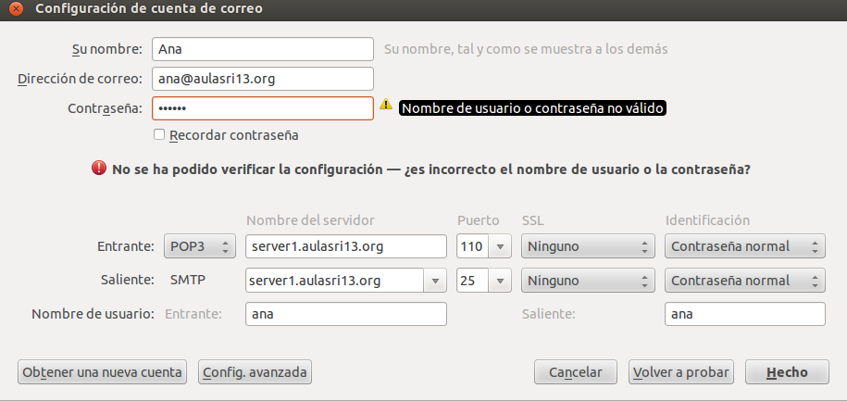Click the Cancelar button
847x401 pixels.
pyautogui.click(x=575, y=371)
